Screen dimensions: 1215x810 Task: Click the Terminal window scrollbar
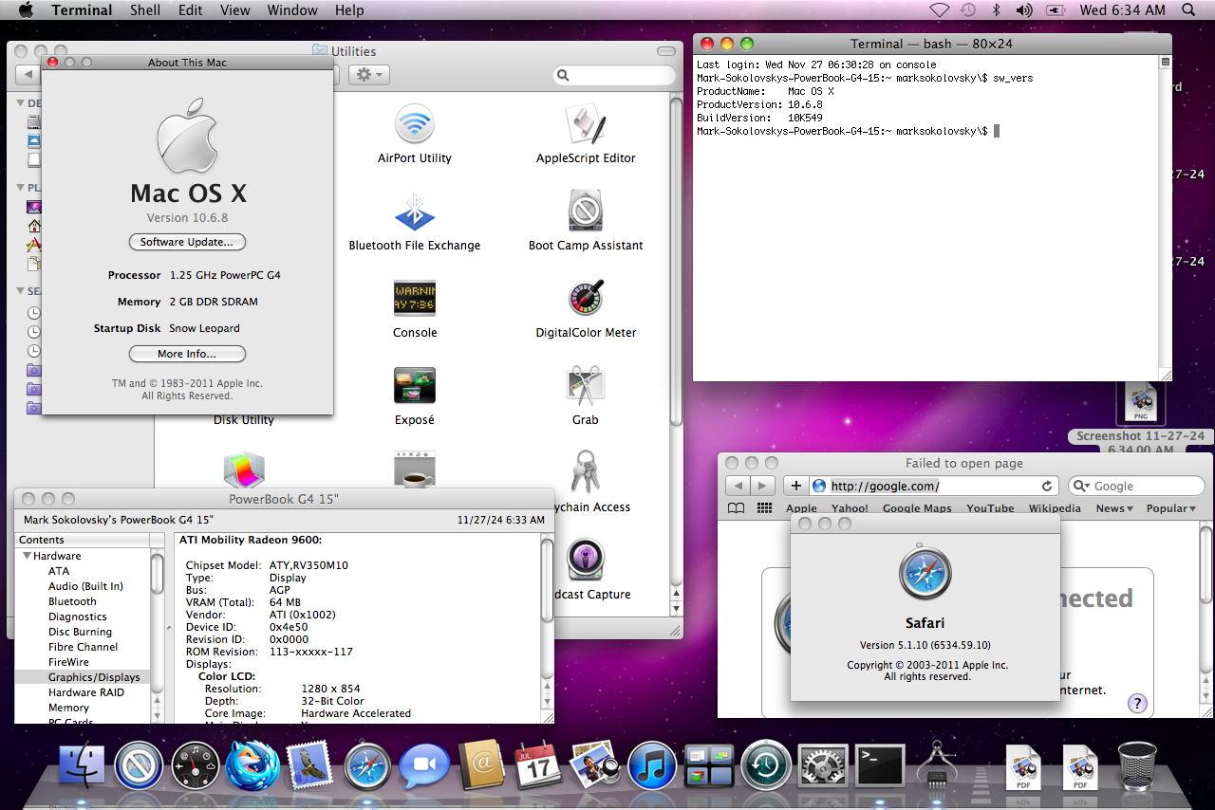click(1166, 218)
